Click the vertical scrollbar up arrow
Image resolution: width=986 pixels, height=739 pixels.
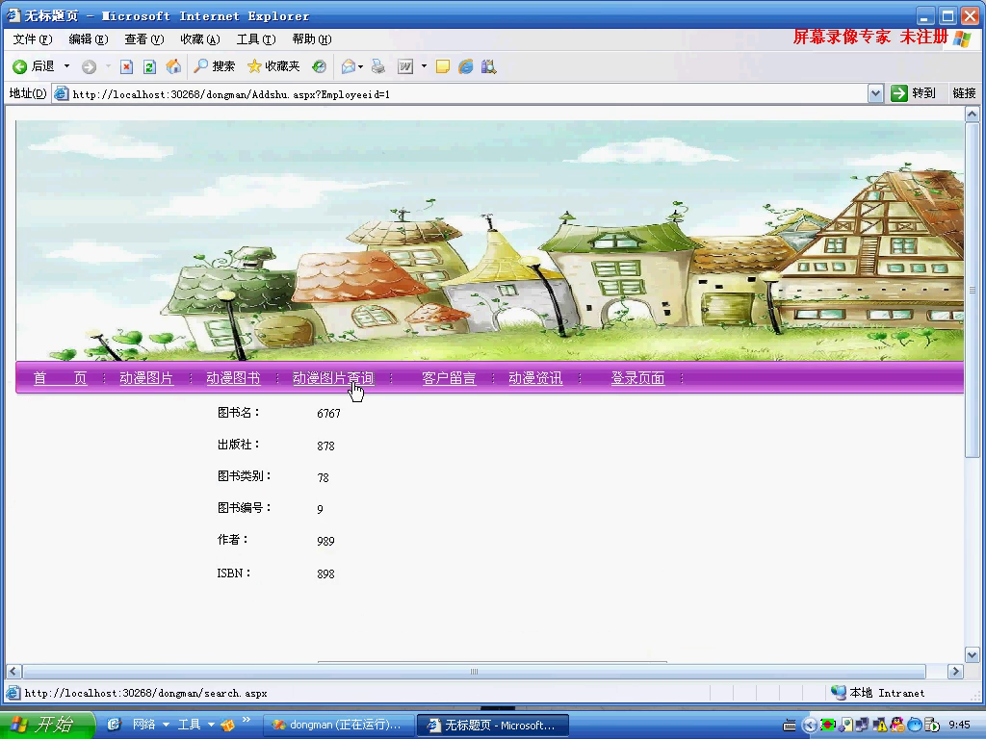pos(973,115)
